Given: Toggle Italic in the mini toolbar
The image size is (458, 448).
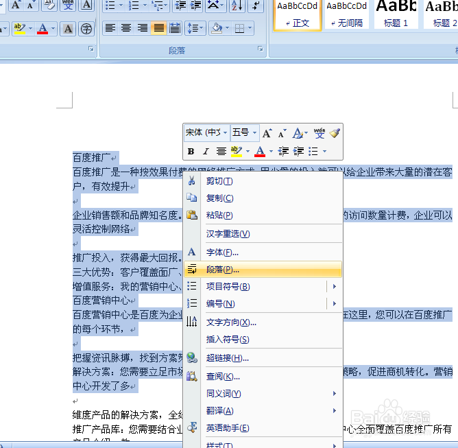Looking at the screenshot, I should 206,151.
